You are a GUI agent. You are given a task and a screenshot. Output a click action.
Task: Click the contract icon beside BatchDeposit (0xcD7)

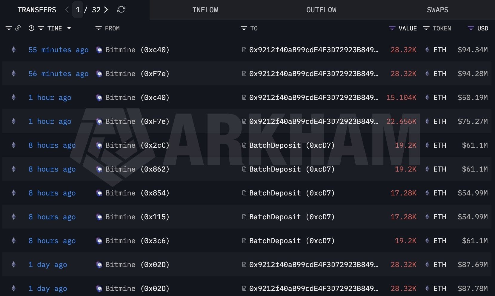(x=244, y=145)
